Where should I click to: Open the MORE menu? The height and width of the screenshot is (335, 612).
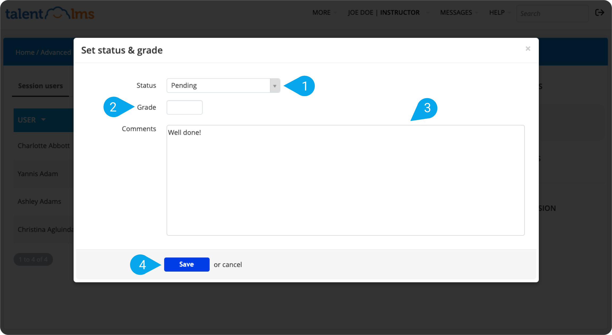tap(324, 12)
